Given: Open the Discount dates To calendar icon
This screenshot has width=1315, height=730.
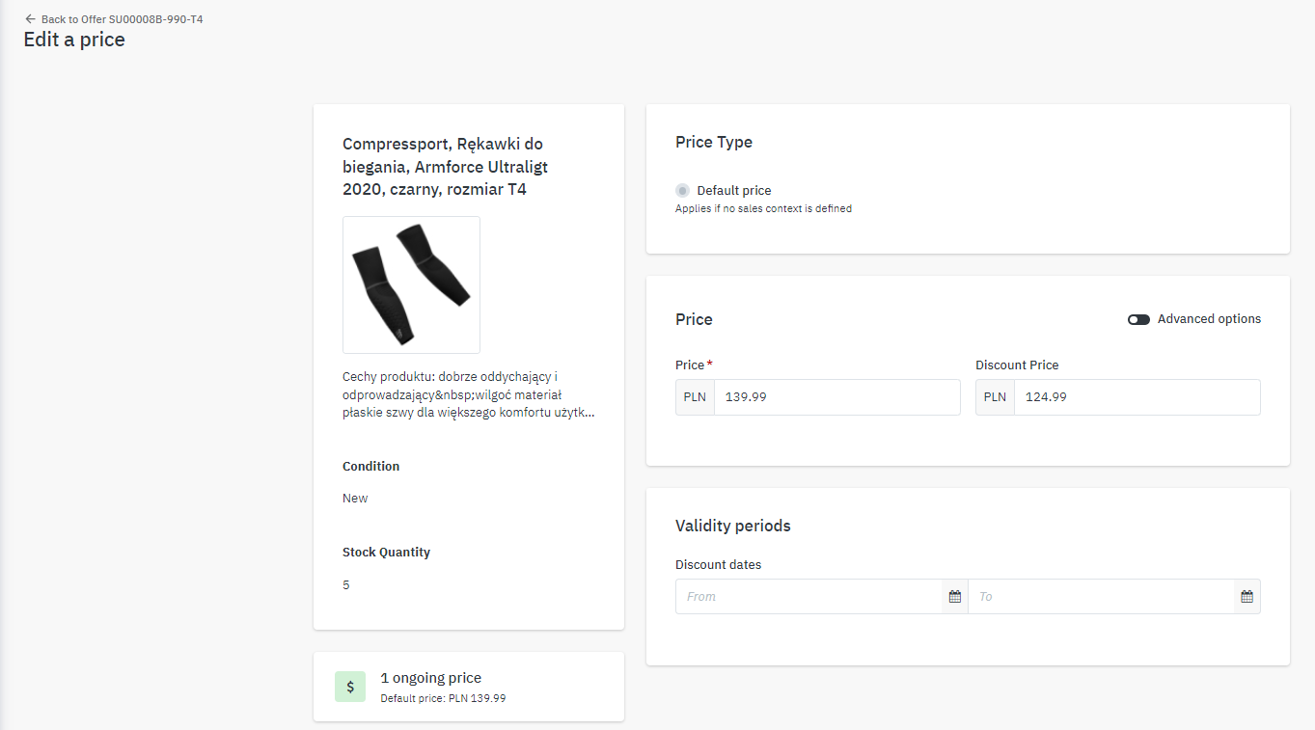Looking at the screenshot, I should click(x=1247, y=597).
